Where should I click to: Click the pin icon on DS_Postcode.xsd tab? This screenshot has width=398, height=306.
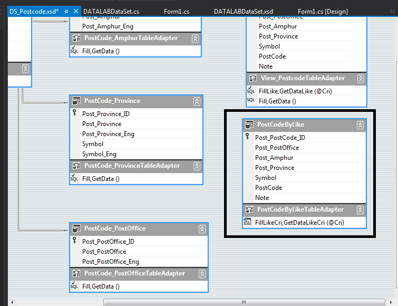click(66, 12)
